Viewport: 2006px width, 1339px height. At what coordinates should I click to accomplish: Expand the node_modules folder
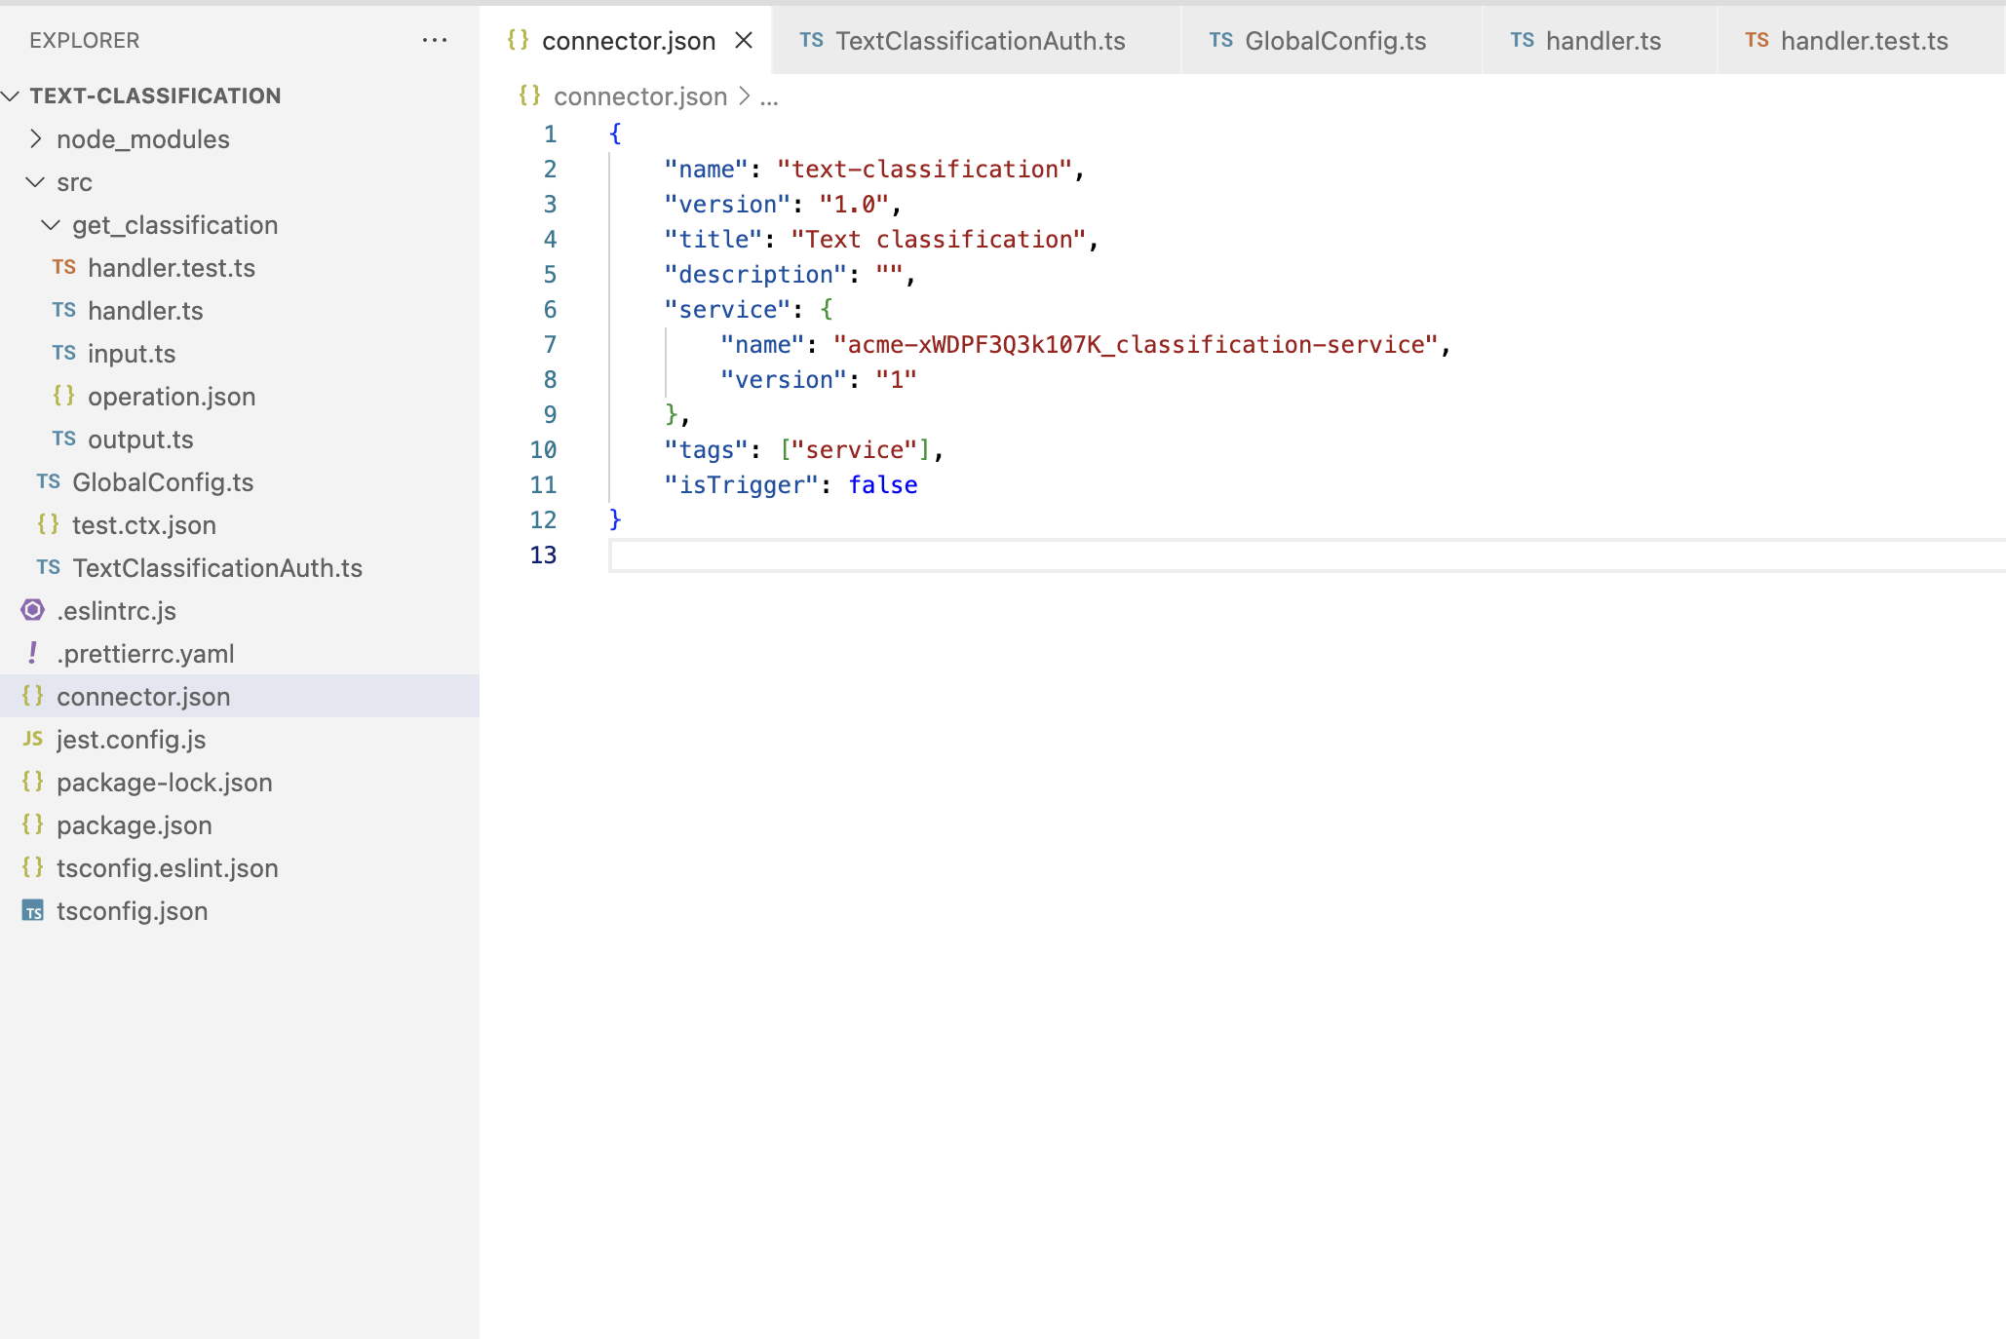37,138
